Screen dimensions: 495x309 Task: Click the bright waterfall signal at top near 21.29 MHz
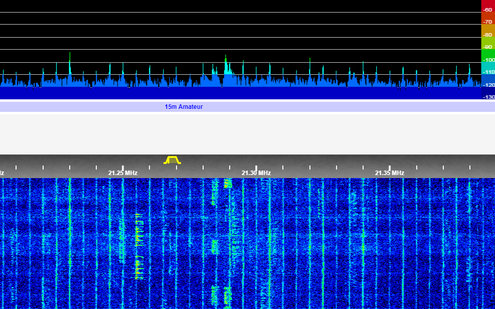(x=228, y=183)
